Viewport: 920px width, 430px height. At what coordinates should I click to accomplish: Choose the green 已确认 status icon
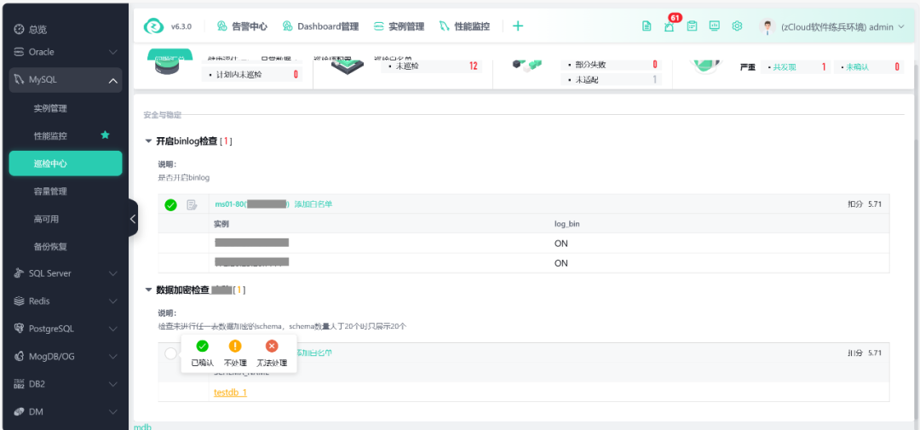coord(203,346)
